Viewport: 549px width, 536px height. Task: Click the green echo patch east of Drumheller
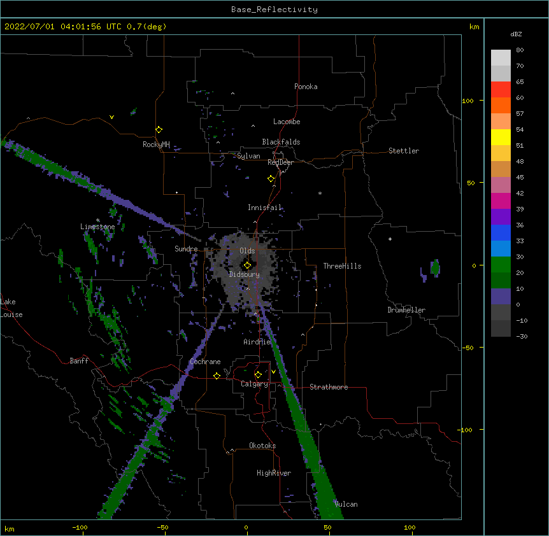pos(435,267)
